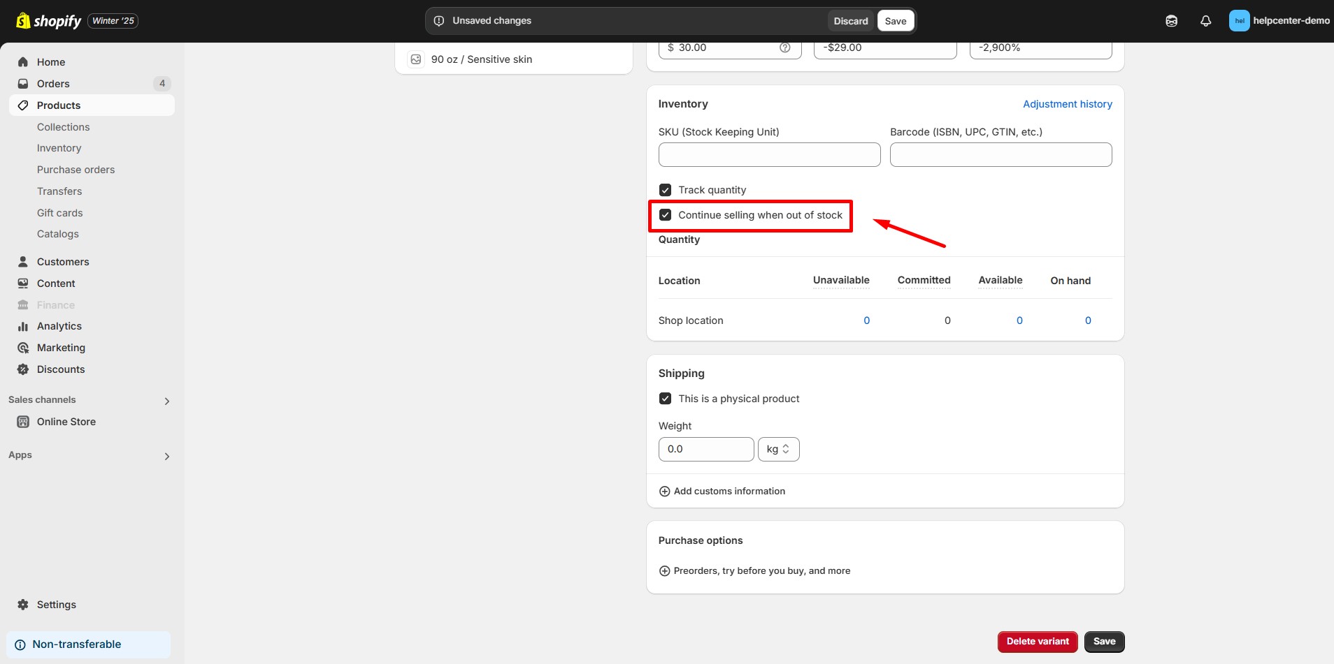1334x664 pixels.
Task: Open the weight unit kg dropdown
Action: click(x=778, y=449)
